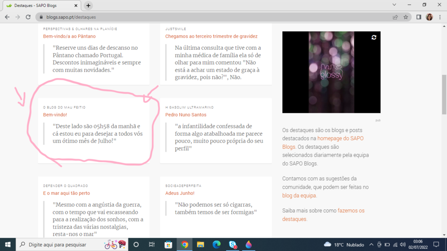Open clock and date 03:06
The width and height of the screenshot is (447, 251).
[x=418, y=244]
